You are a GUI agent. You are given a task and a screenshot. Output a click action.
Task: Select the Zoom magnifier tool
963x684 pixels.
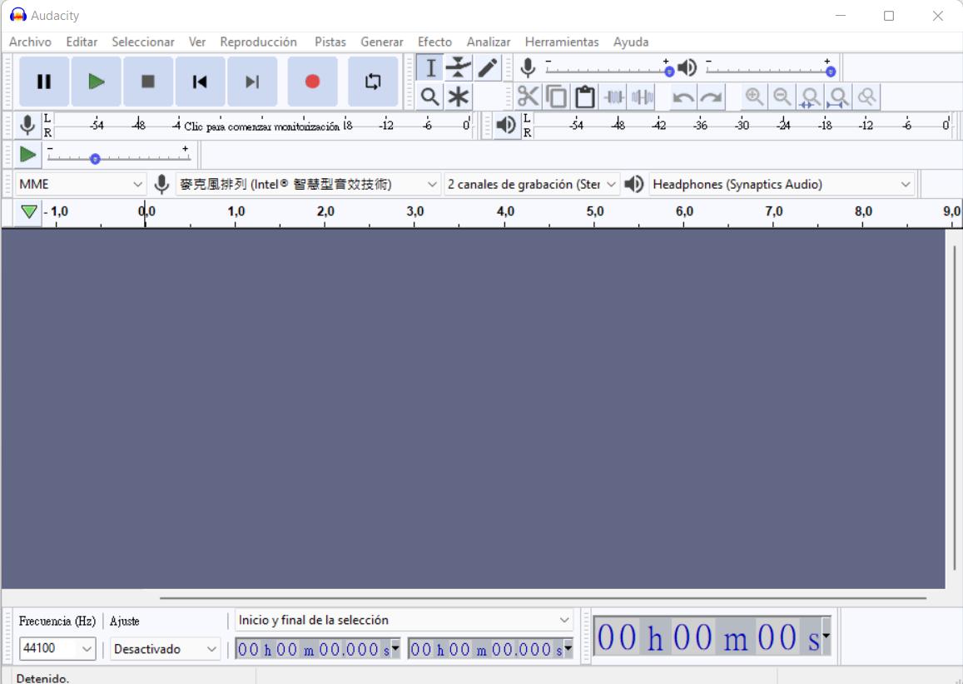pyautogui.click(x=430, y=97)
